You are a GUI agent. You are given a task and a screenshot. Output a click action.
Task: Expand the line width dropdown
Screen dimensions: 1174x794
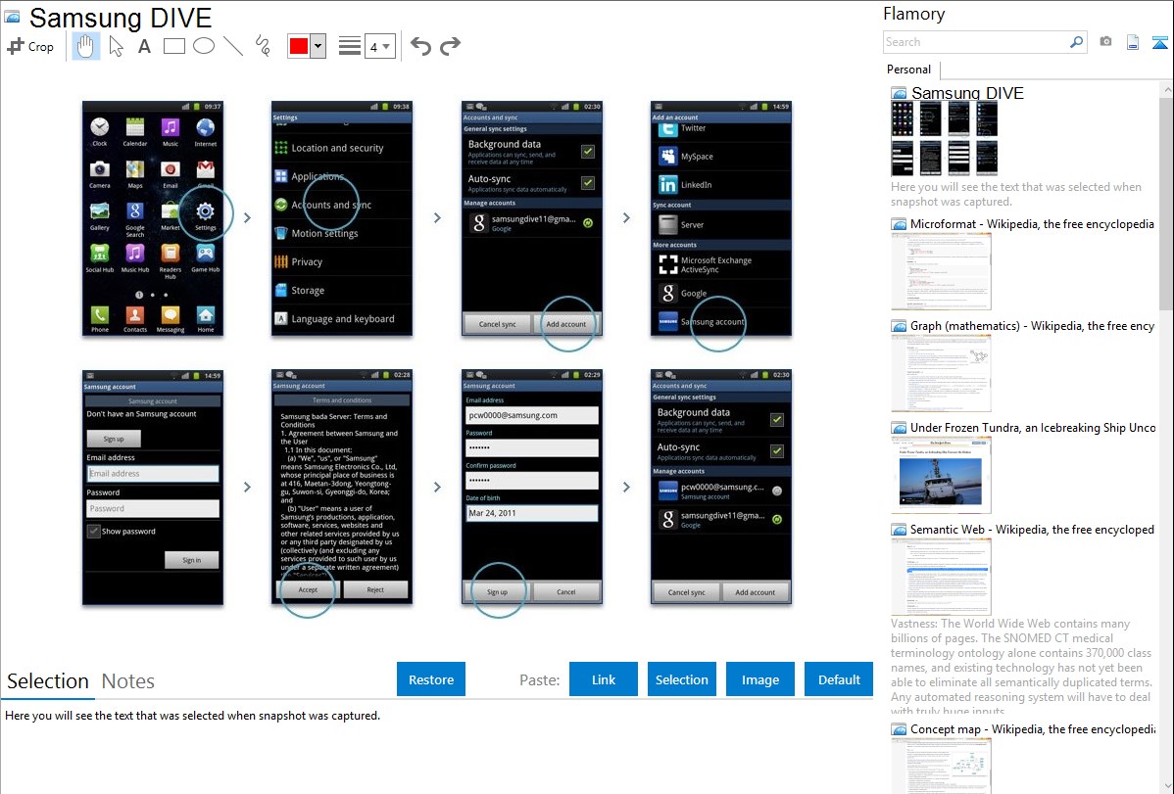(386, 46)
